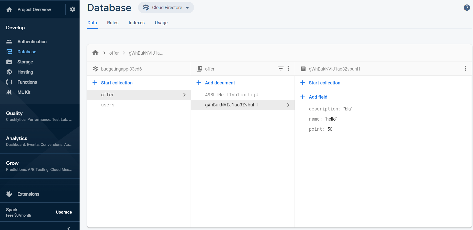Screen dimensions: 473x230
Task: Switch to the Rules tab
Action: click(112, 22)
